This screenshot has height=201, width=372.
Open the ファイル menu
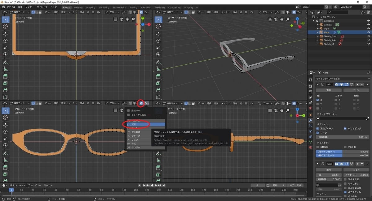tap(11, 7)
